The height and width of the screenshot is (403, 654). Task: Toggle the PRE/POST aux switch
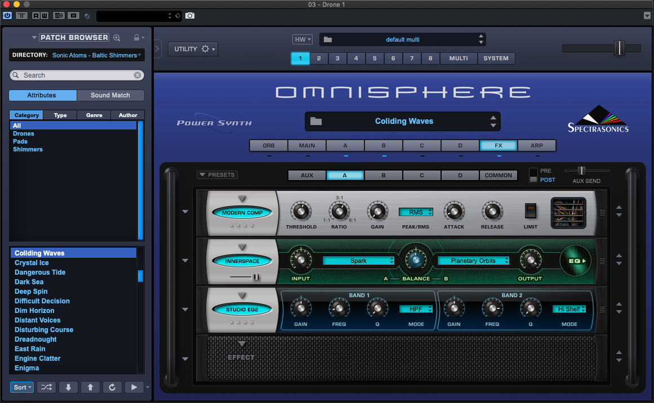(534, 175)
